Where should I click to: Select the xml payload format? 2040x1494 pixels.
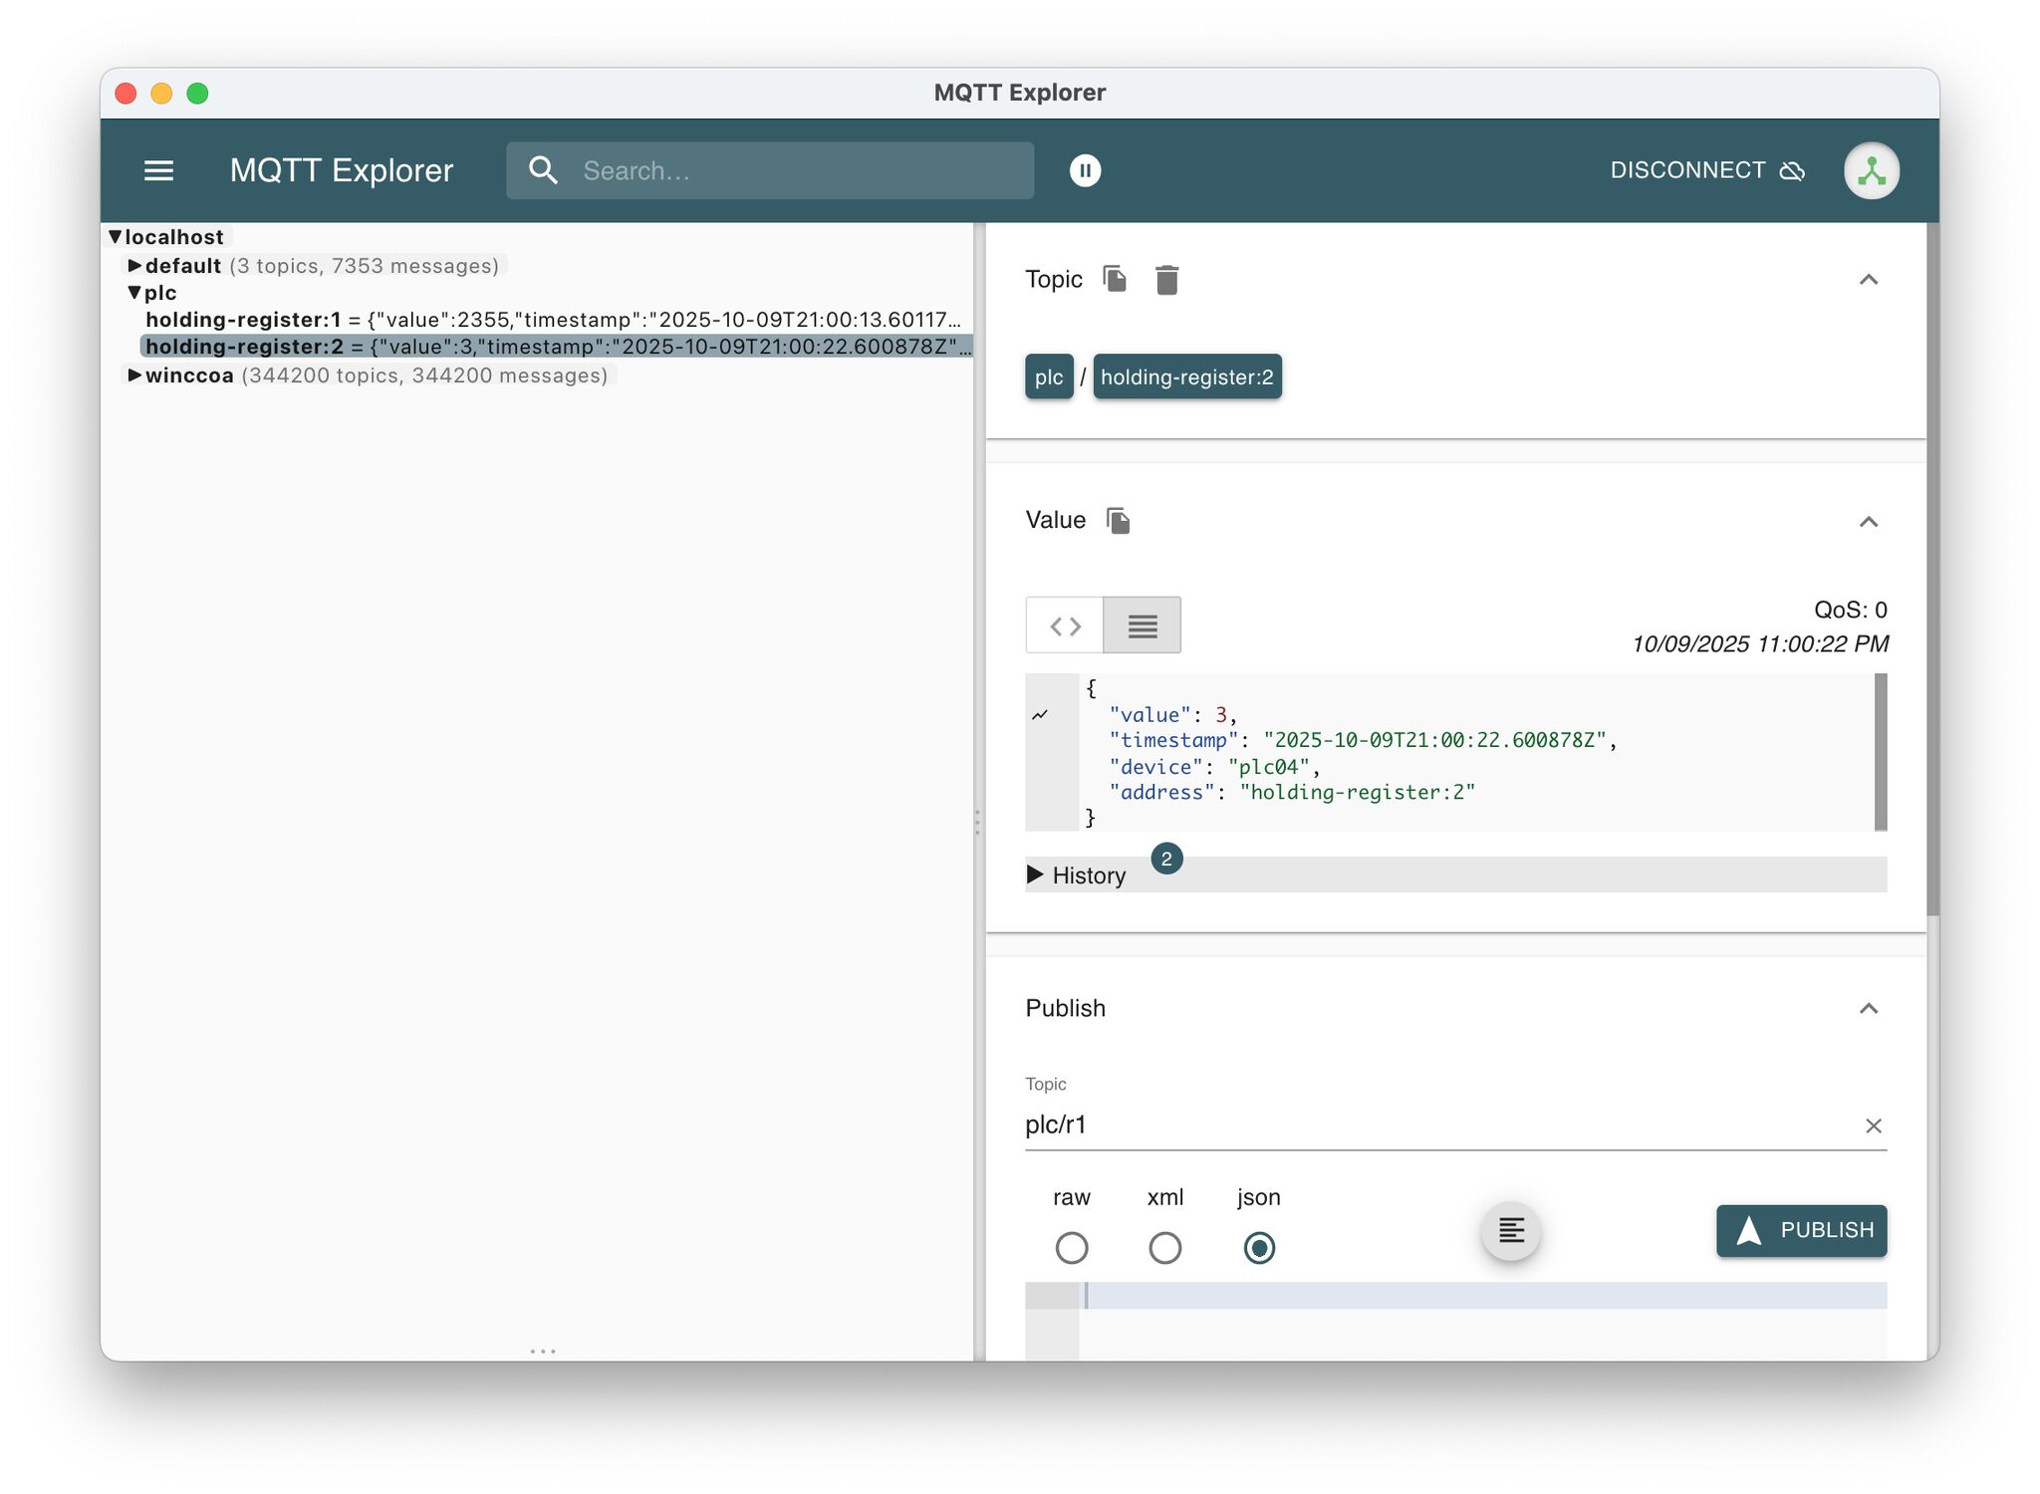1164,1247
